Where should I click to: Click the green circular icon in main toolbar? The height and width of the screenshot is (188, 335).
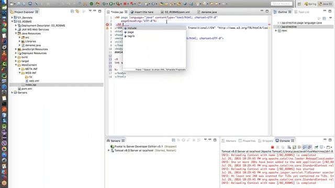92,4
